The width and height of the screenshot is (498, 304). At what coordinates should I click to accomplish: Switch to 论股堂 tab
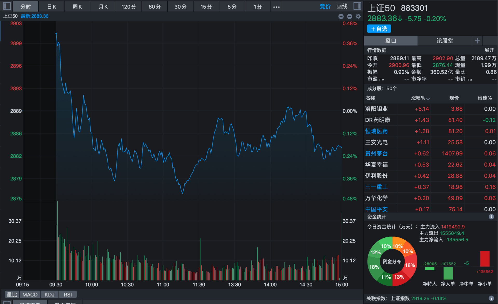445,41
